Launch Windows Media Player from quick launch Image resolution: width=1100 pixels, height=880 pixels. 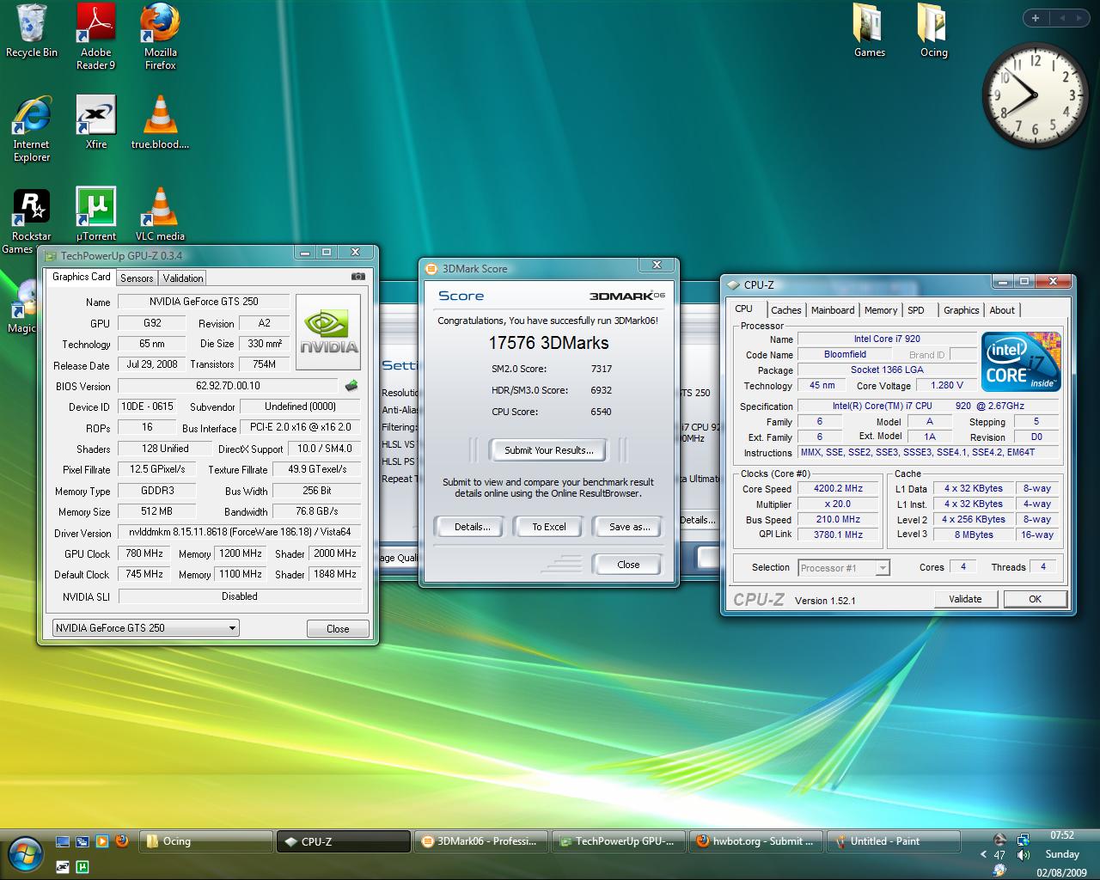(x=102, y=841)
